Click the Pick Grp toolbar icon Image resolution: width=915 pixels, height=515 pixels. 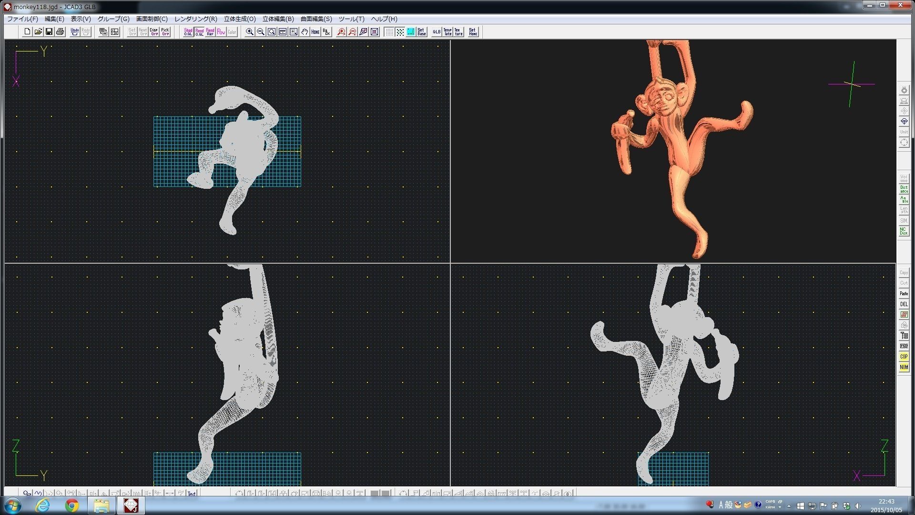165,32
